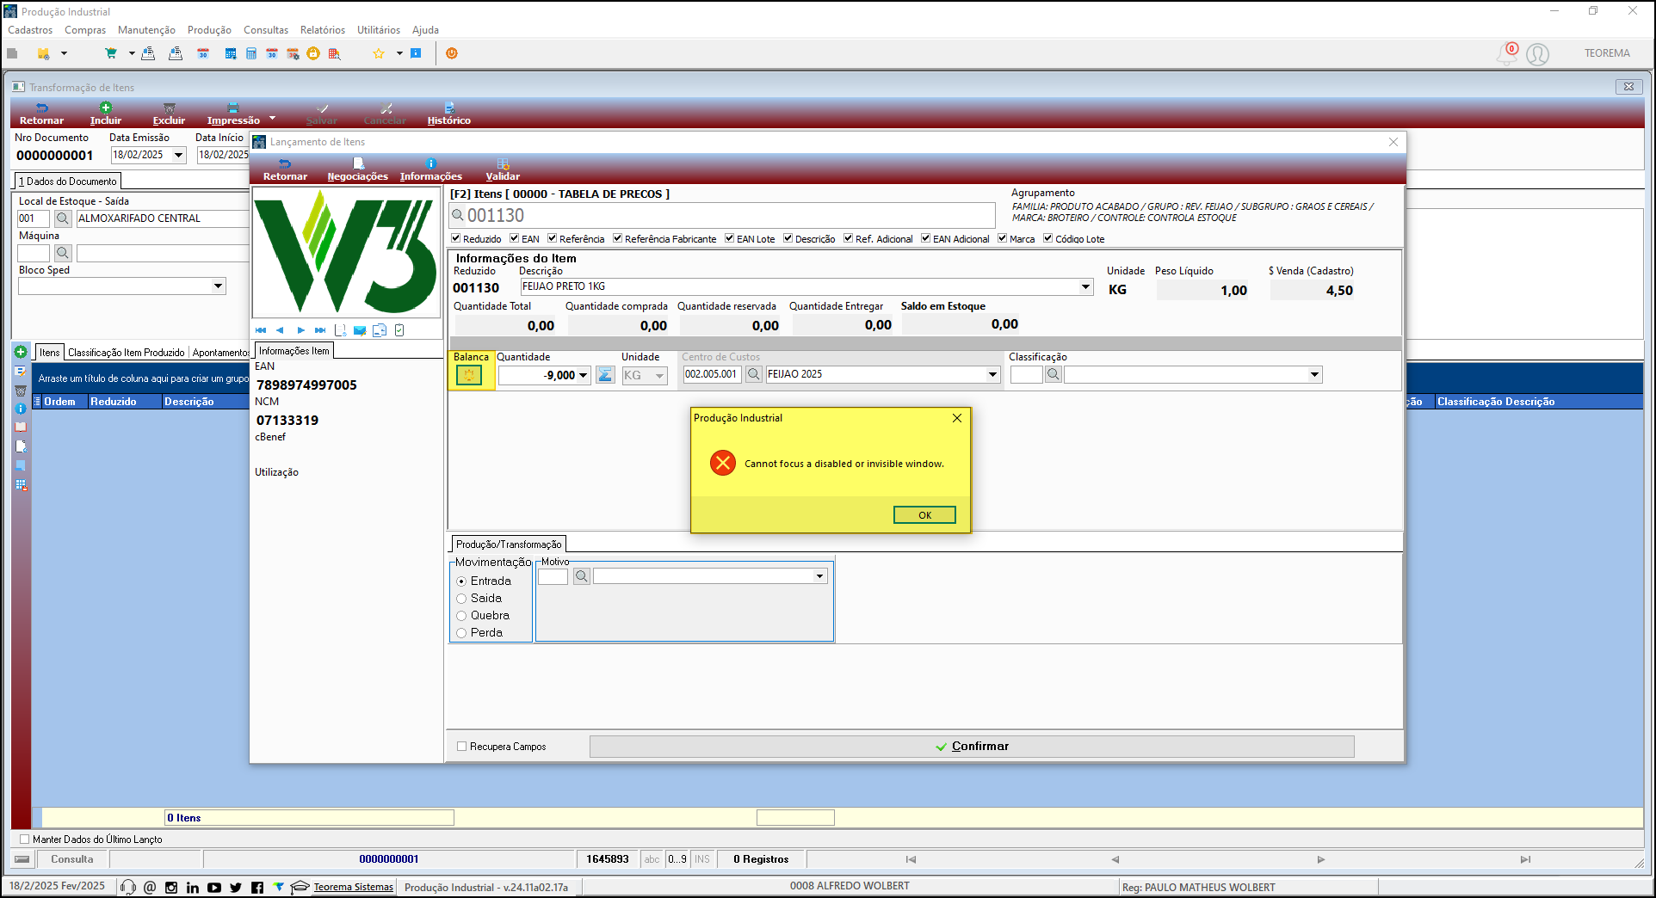Screen dimensions: 1656x898
Task: Click the notifications bell icon
Action: click(x=1507, y=53)
